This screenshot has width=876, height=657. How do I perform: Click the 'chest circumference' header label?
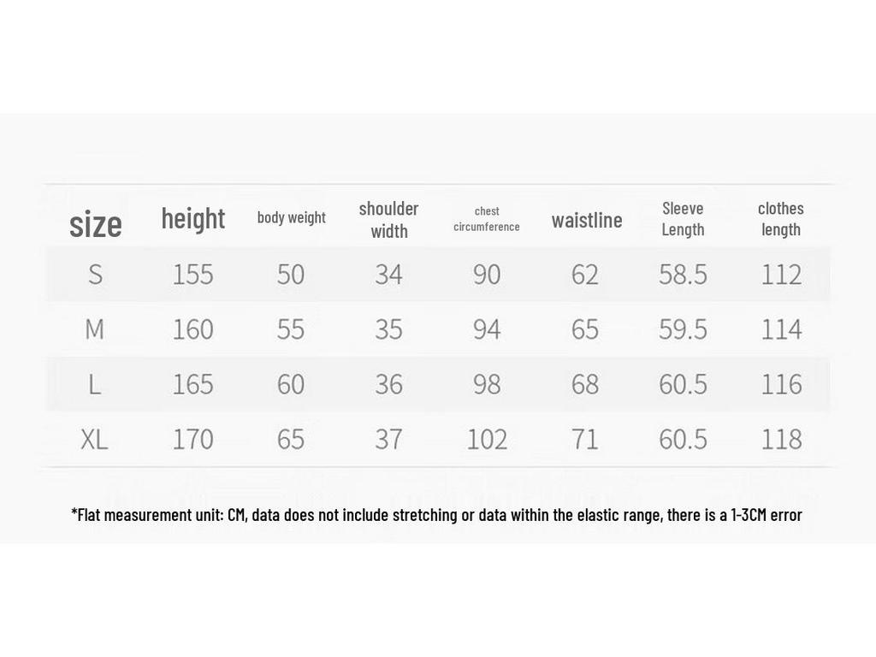(x=487, y=219)
